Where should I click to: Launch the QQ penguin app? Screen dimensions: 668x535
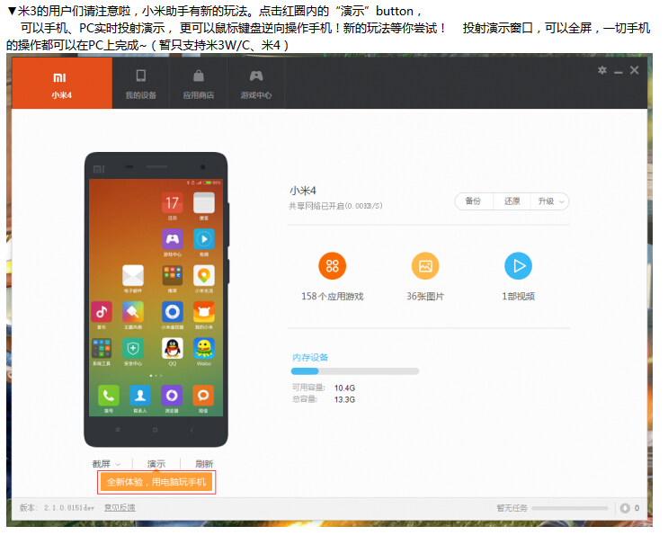coord(172,349)
